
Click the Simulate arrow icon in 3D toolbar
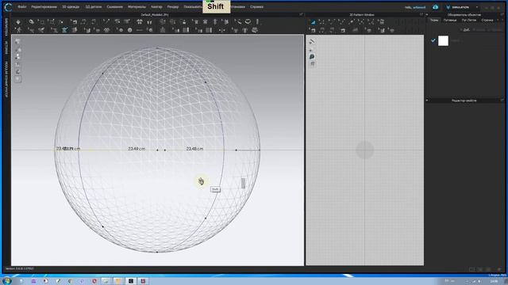tap(18, 21)
